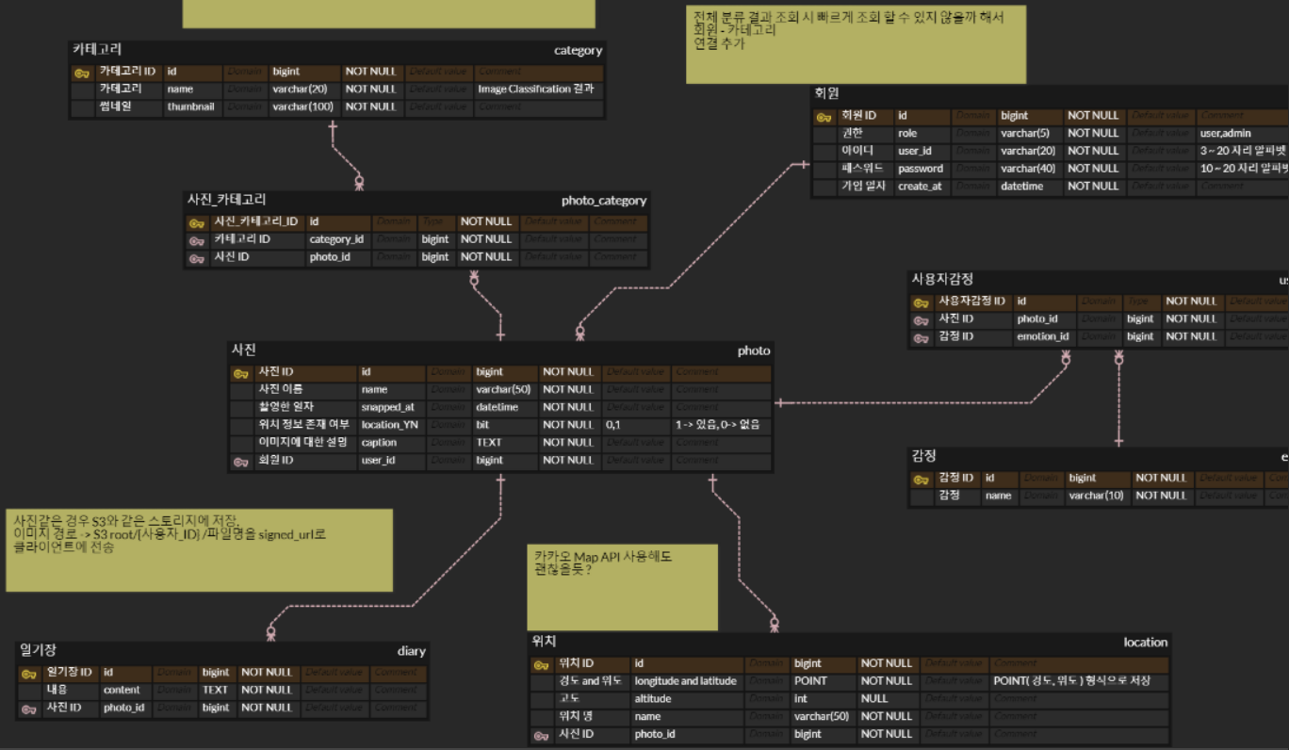Select the foreign key icon for photo_id in 사용자감정

pyautogui.click(x=920, y=318)
